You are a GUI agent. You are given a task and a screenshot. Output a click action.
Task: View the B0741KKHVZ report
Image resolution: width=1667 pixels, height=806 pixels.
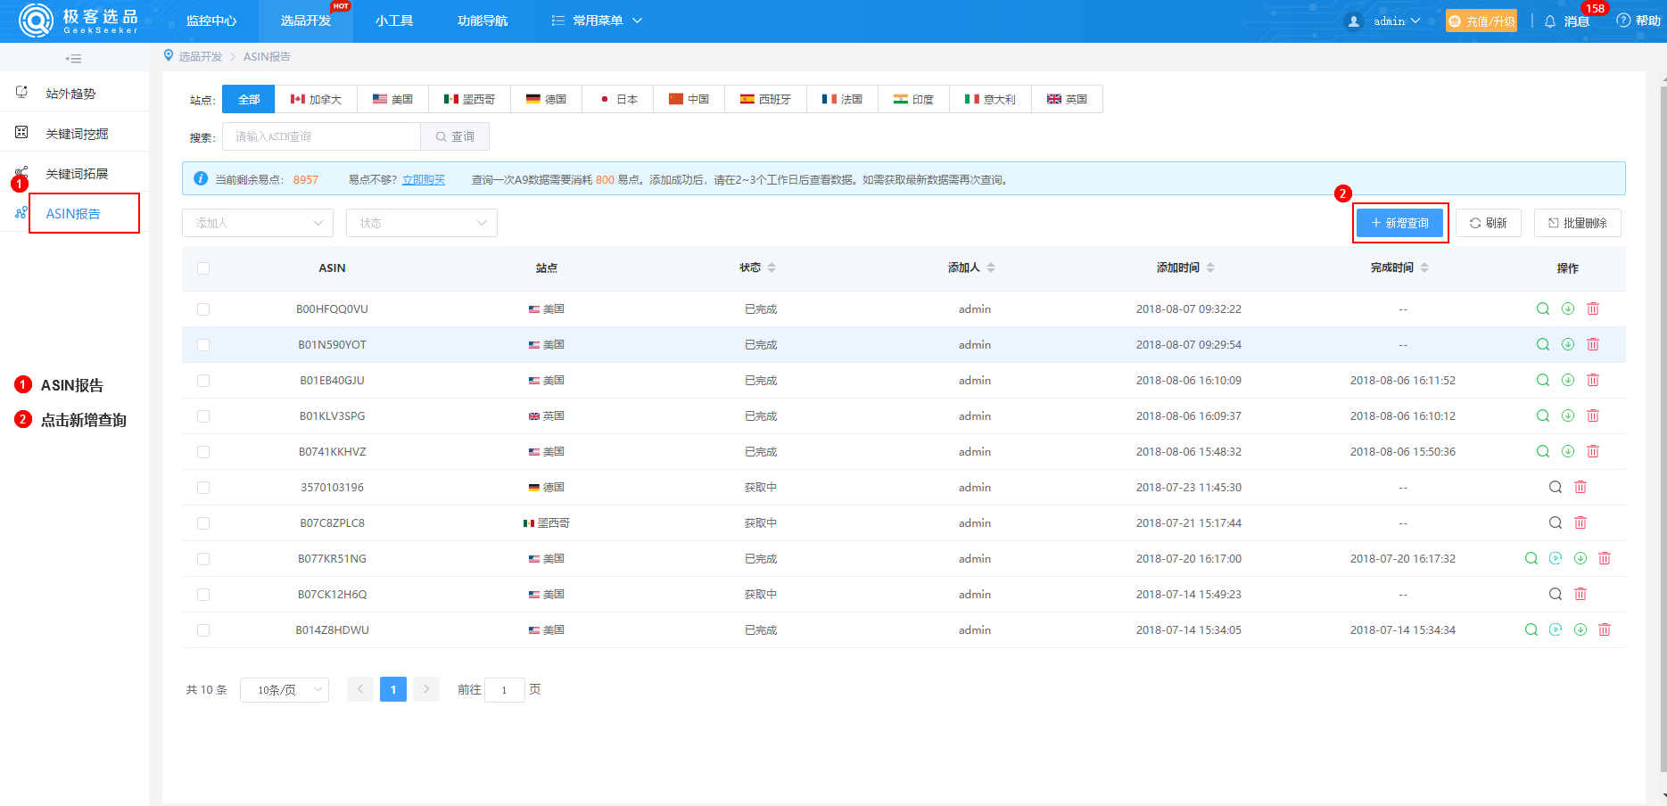click(1543, 451)
